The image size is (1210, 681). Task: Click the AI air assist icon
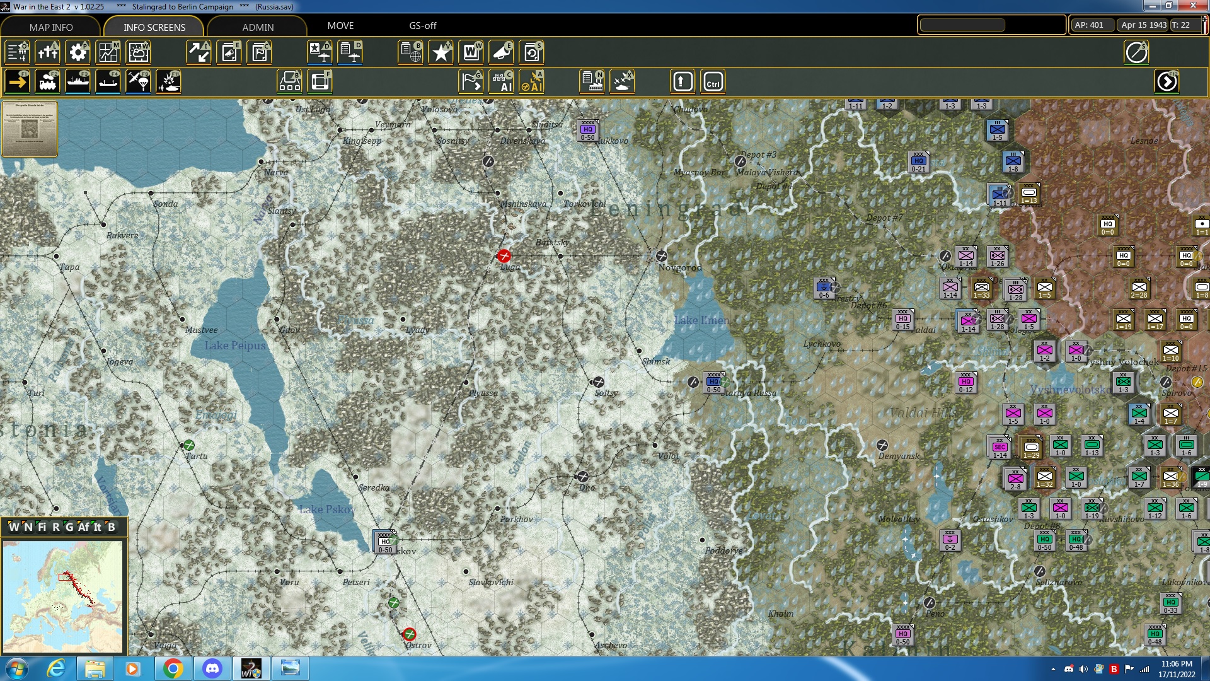point(532,82)
